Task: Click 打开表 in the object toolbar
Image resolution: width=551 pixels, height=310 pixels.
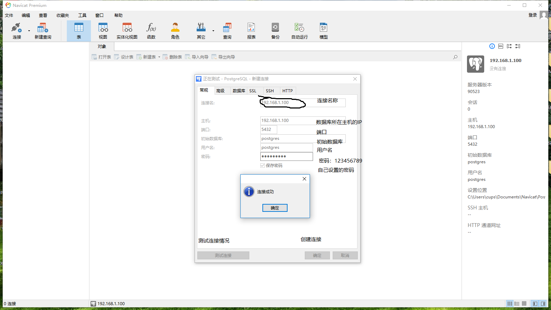Action: pos(101,57)
